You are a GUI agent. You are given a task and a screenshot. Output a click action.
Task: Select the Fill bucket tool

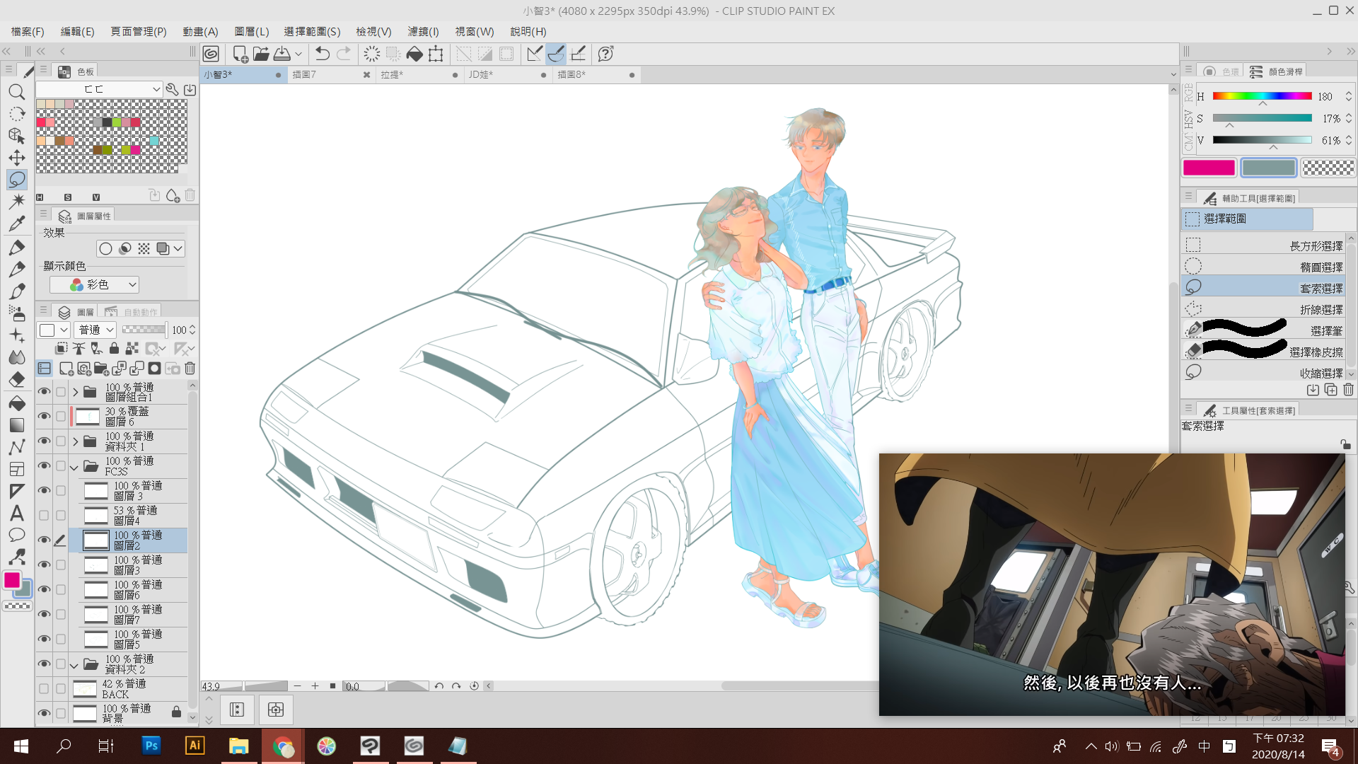[x=17, y=403]
